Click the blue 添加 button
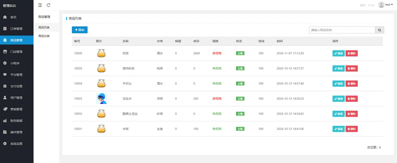 coord(80,30)
